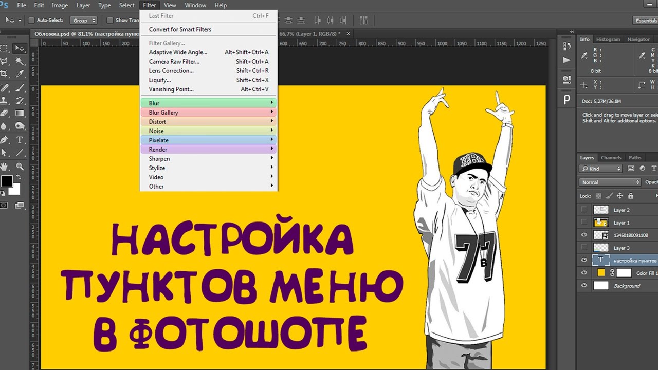Select the Rectangular Marquee tool
Image resolution: width=658 pixels, height=370 pixels.
pos(4,48)
